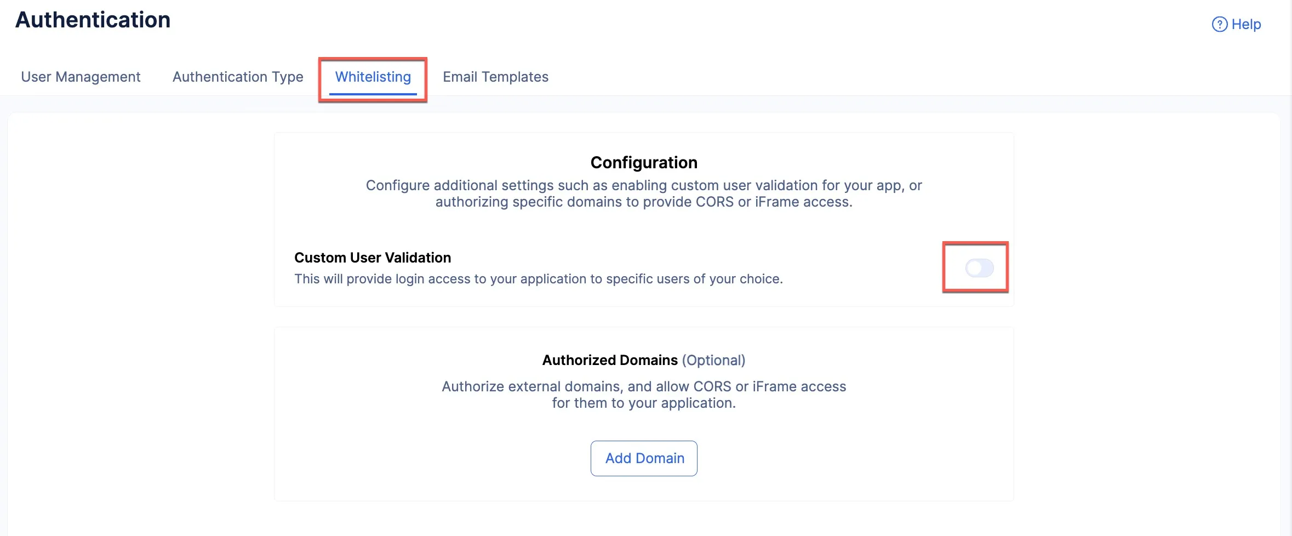The image size is (1292, 536).
Task: Click the word "CORS" in the Authorized Domains description
Action: click(x=712, y=386)
